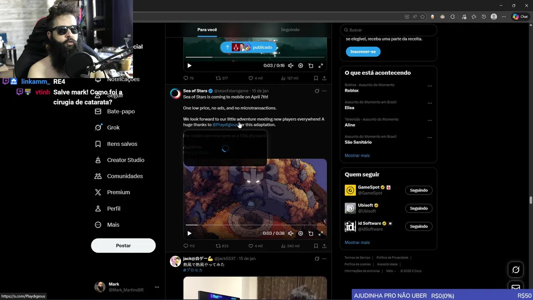Share the Sea of Stars post
Image resolution: width=533 pixels, height=300 pixels.
click(x=324, y=246)
